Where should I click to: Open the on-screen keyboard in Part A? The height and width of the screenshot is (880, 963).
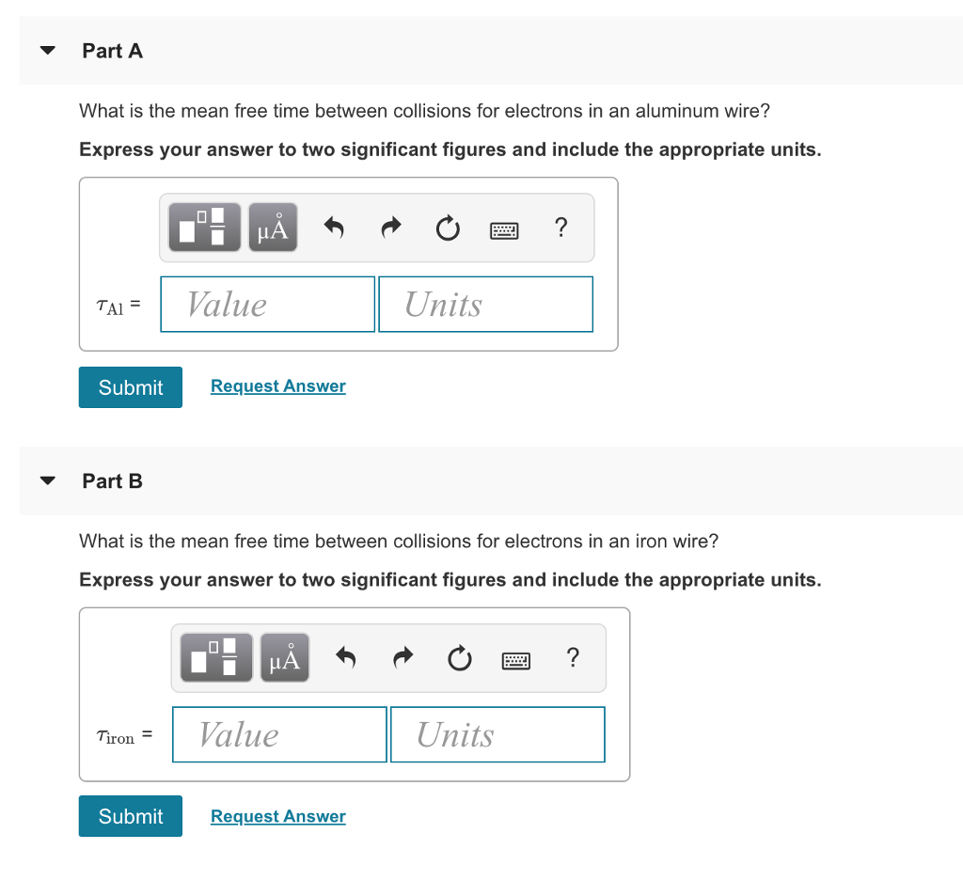504,228
